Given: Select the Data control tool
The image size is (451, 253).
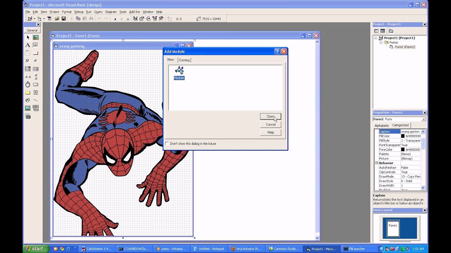Looking at the screenshot, I should pyautogui.click(x=36, y=108).
